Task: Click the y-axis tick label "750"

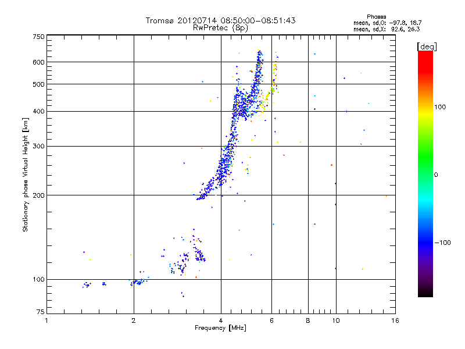Action: (38, 37)
